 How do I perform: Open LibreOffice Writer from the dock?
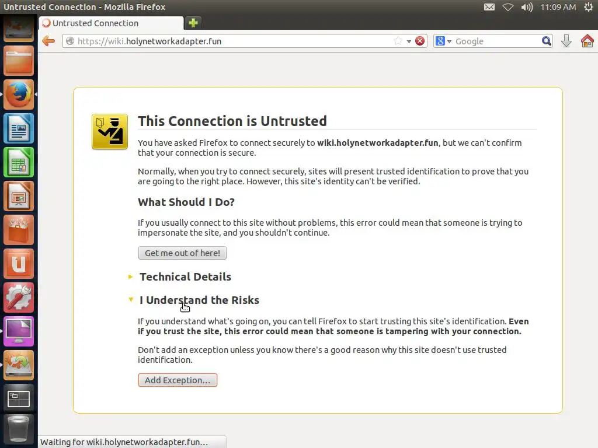click(19, 128)
